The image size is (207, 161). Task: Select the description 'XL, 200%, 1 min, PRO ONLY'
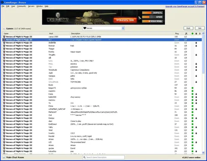point(82,61)
